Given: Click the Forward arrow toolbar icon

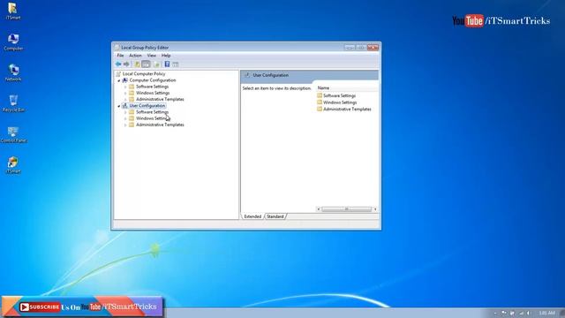Looking at the screenshot, I should click(126, 64).
